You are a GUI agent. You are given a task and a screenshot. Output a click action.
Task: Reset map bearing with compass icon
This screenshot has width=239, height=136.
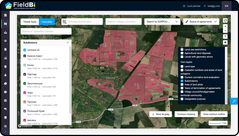click(225, 37)
